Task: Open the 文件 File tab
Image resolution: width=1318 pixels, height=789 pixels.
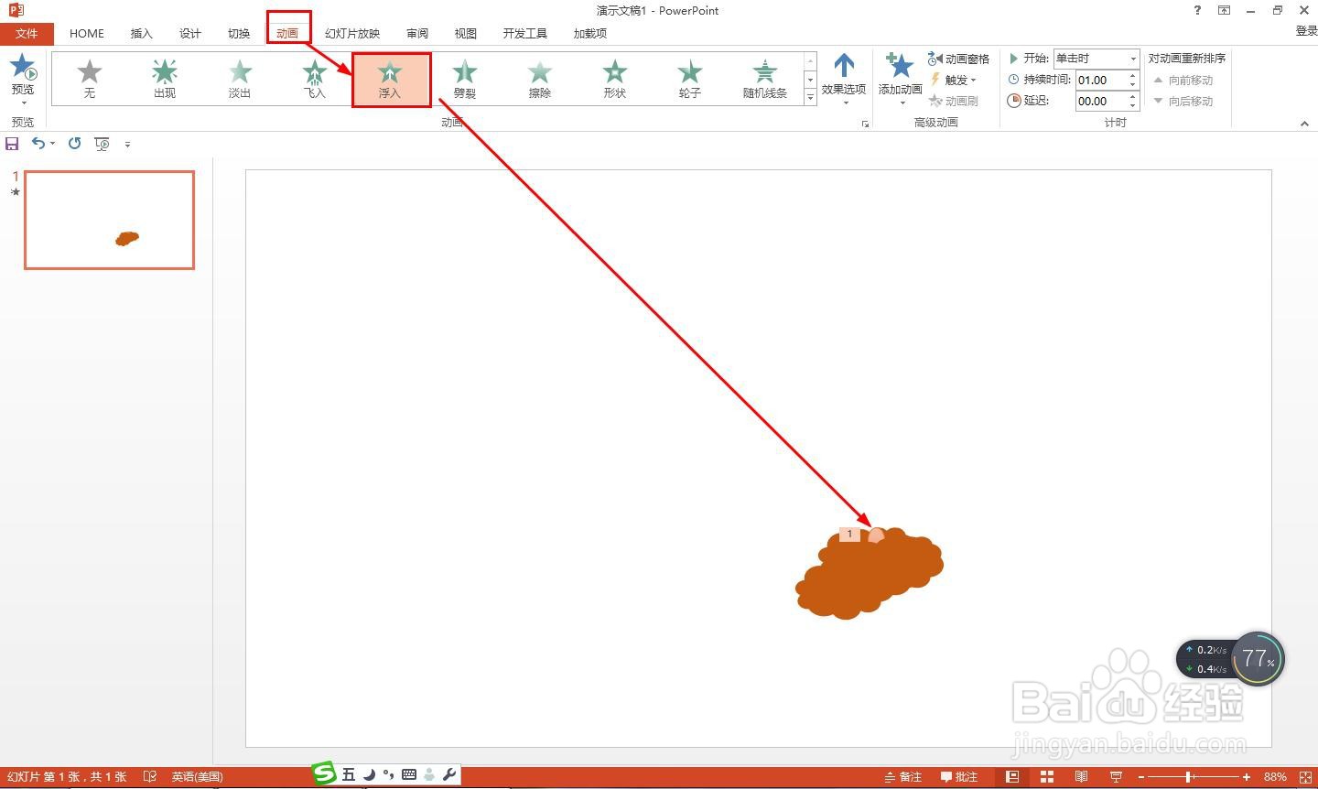Action: point(27,34)
